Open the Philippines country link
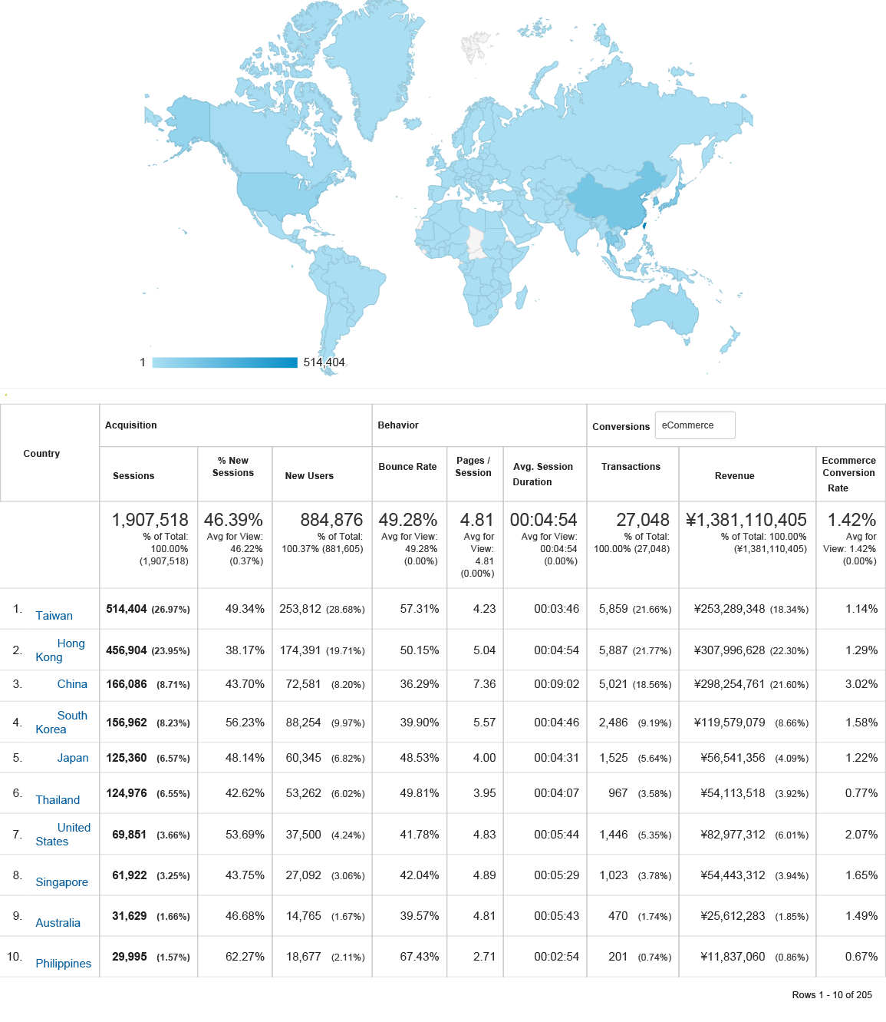 pyautogui.click(x=64, y=964)
